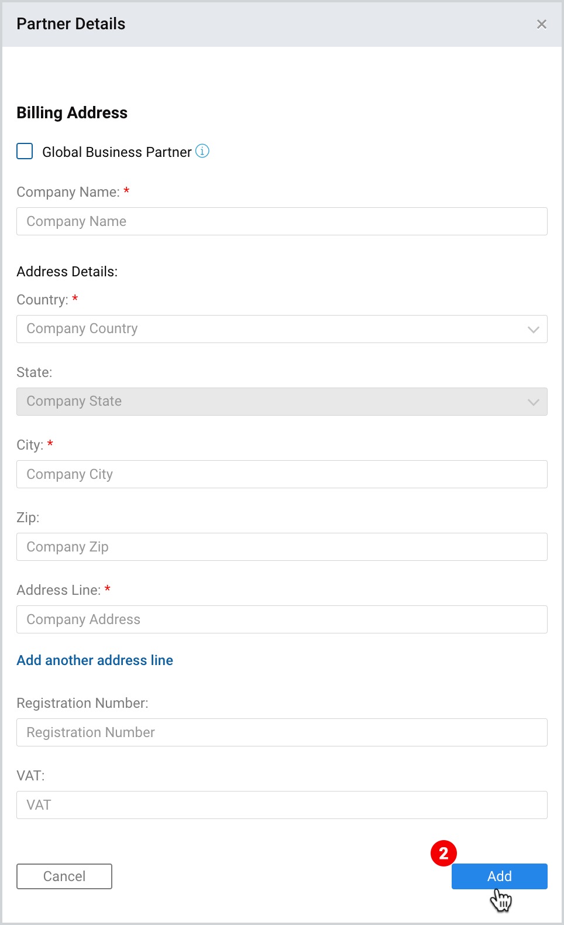Cancel the partner details form
Image resolution: width=564 pixels, height=925 pixels.
tap(64, 876)
